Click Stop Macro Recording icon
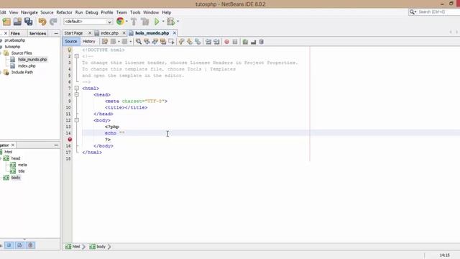460x259 pixels. [235, 42]
